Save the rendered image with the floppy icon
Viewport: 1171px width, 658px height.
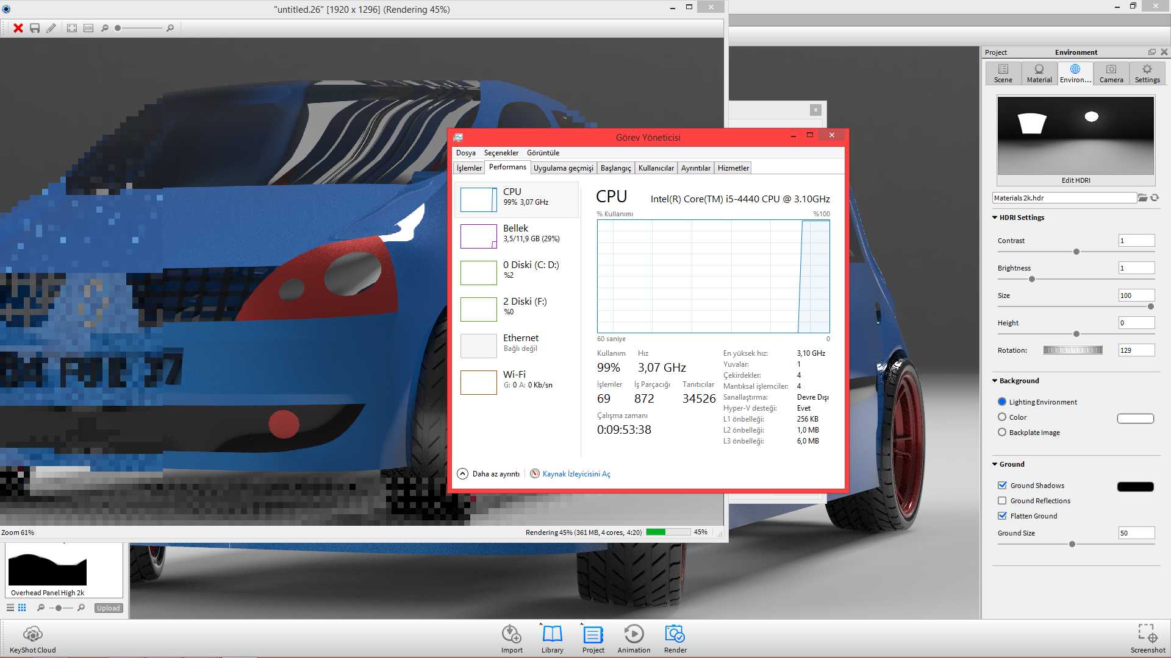coord(35,28)
